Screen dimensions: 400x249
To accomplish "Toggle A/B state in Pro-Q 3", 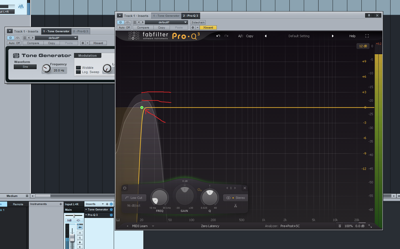I will [x=241, y=36].
